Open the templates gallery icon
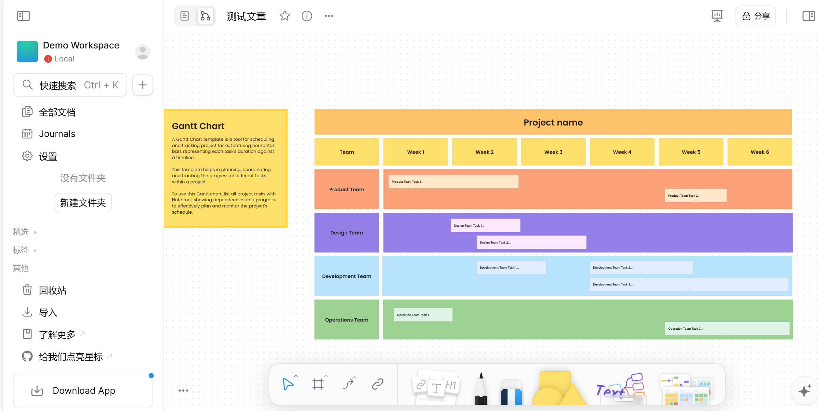Screen dimensions: 819x411 686,390
